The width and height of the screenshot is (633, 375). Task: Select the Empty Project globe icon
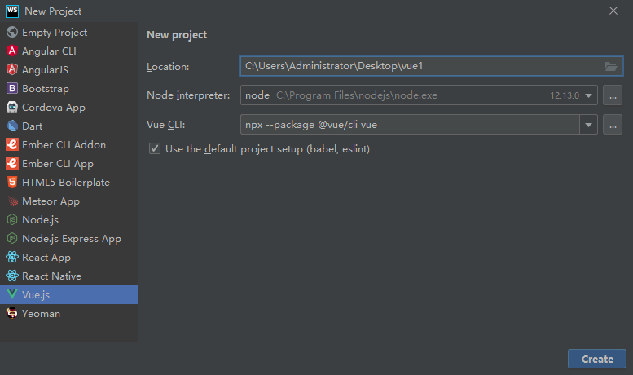click(x=12, y=32)
